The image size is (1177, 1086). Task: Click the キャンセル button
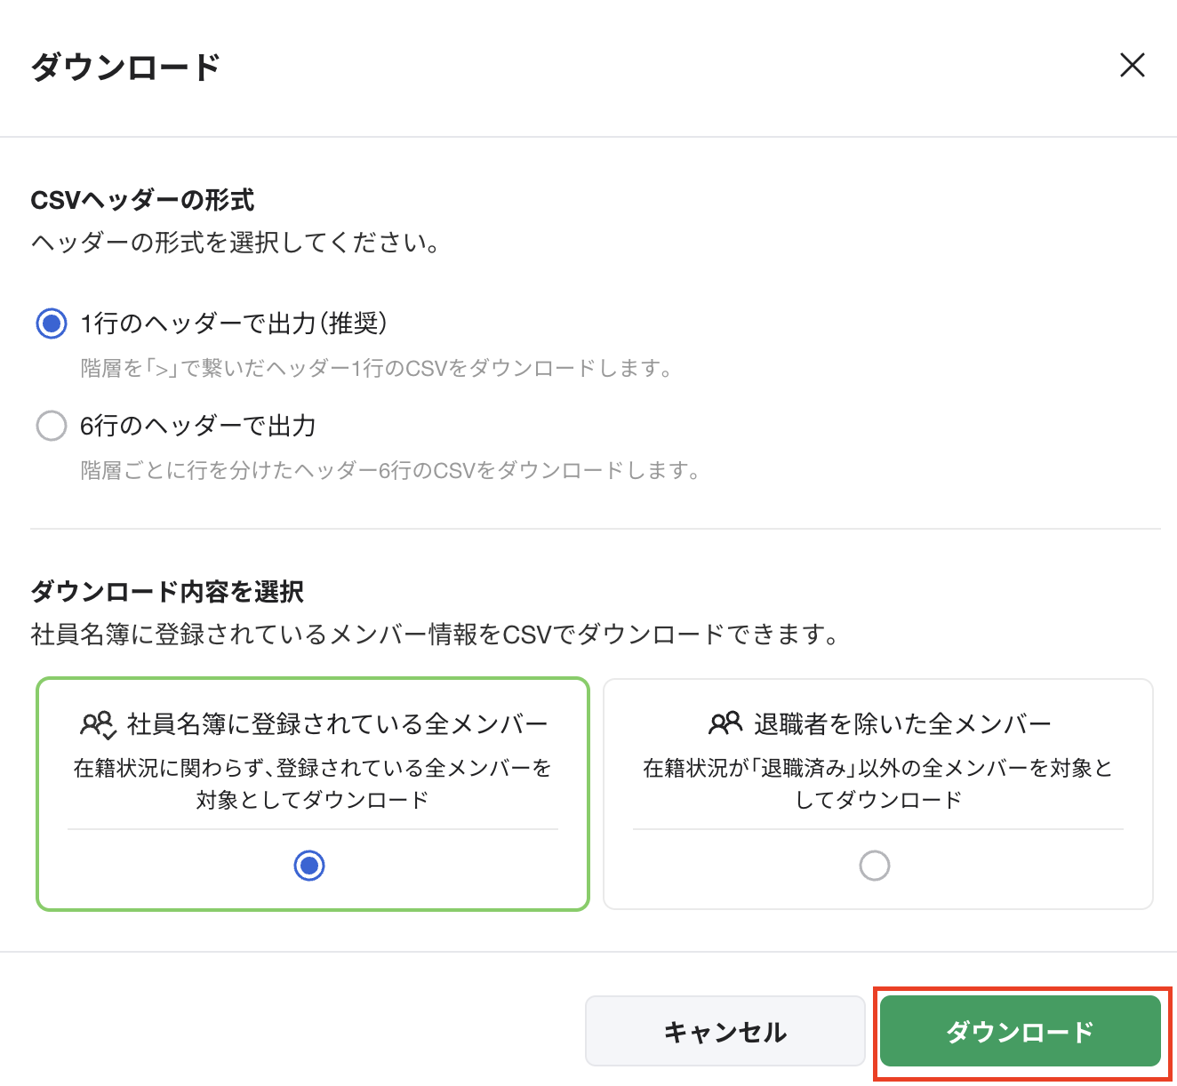point(725,1031)
